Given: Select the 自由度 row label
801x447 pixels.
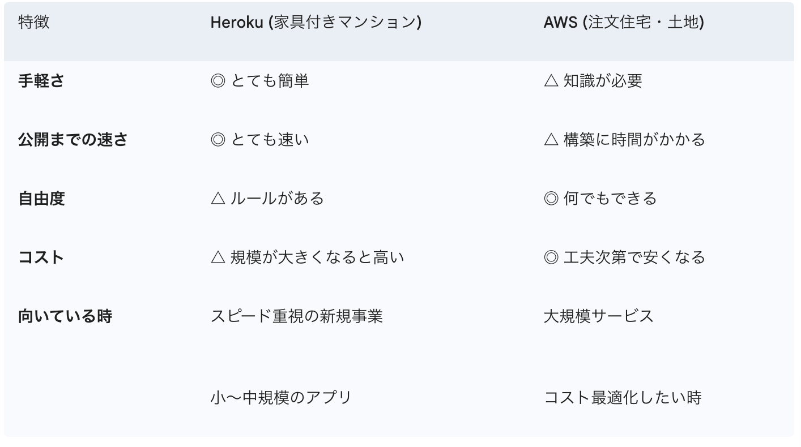Looking at the screenshot, I should 41,199.
